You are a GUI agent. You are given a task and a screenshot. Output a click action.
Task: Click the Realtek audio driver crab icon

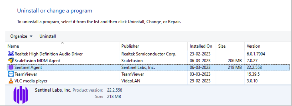pyautogui.click(x=11, y=54)
